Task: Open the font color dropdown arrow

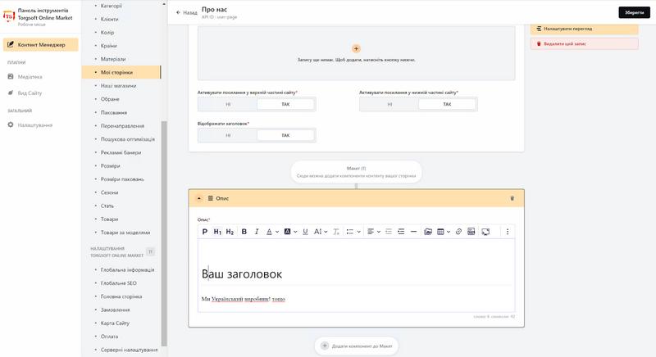Action: point(277,232)
